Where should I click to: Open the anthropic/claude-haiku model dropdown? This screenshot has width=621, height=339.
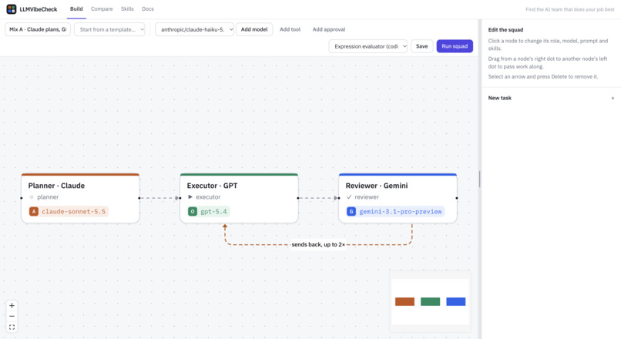coord(194,29)
